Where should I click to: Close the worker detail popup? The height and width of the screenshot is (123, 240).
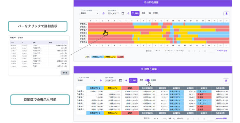pyautogui.click(x=65, y=73)
